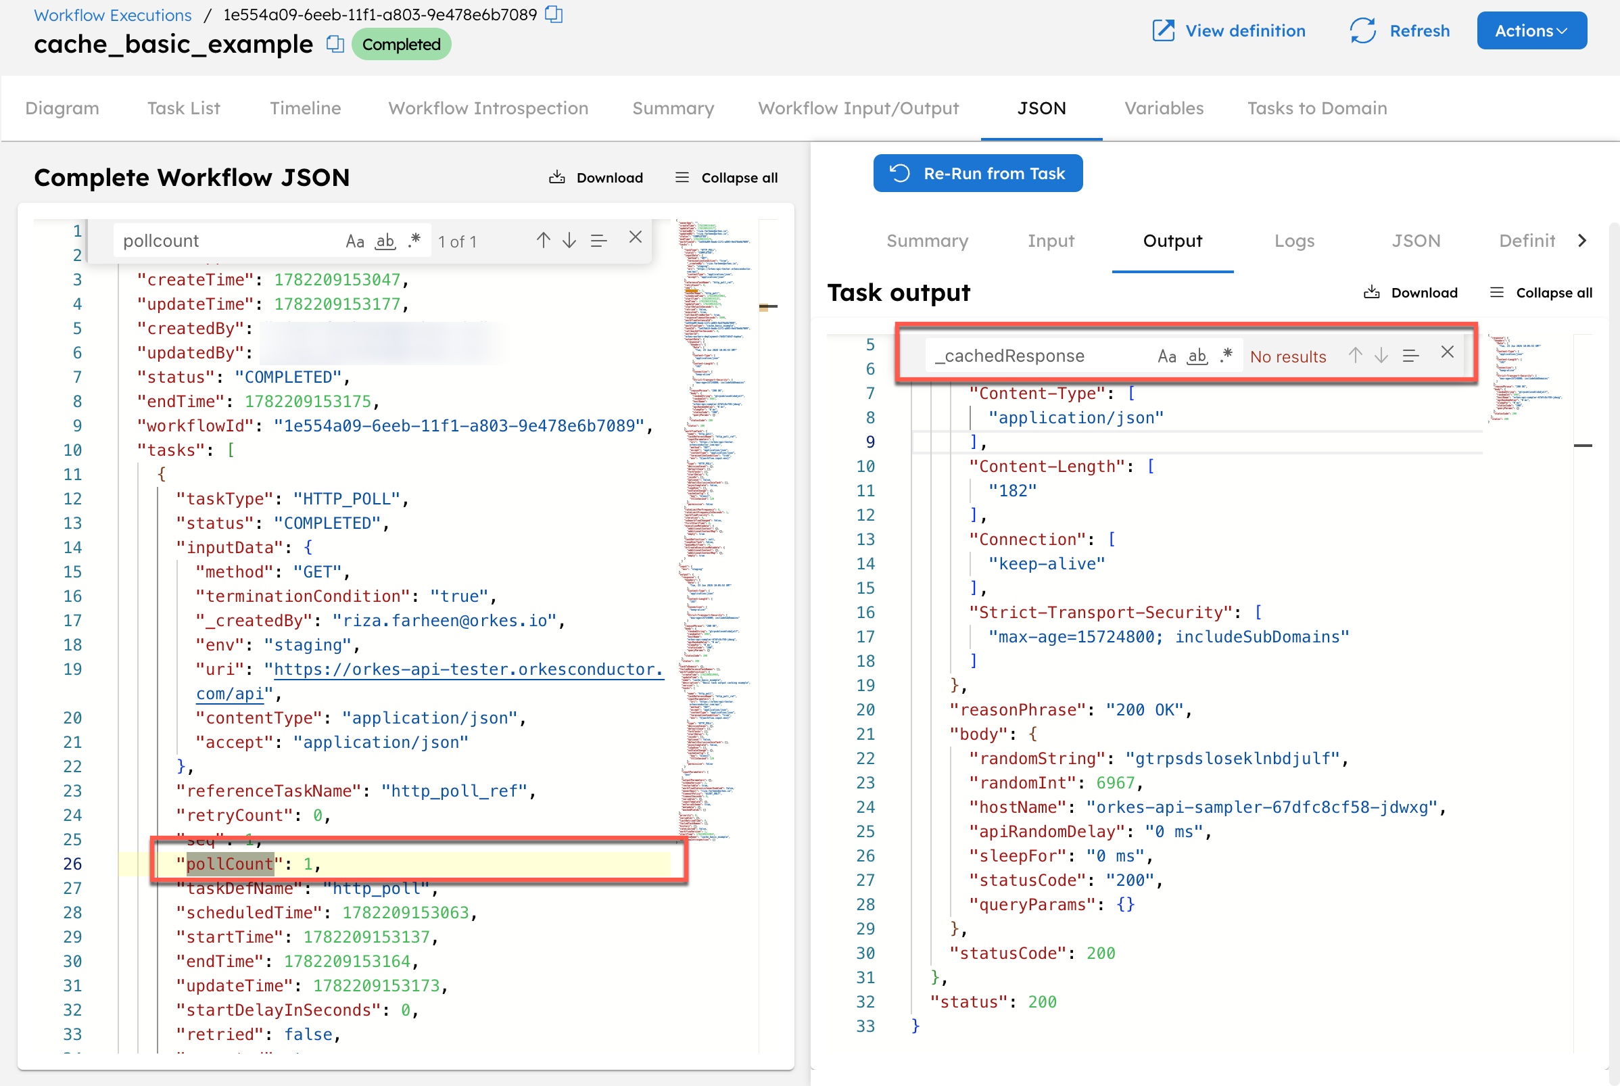Open the Variables tab

pyautogui.click(x=1164, y=108)
